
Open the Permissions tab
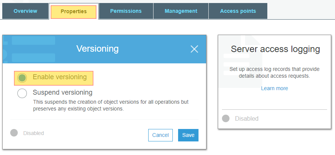(x=126, y=11)
